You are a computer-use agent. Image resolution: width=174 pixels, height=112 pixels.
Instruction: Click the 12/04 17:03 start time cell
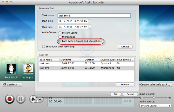click(x=67, y=63)
